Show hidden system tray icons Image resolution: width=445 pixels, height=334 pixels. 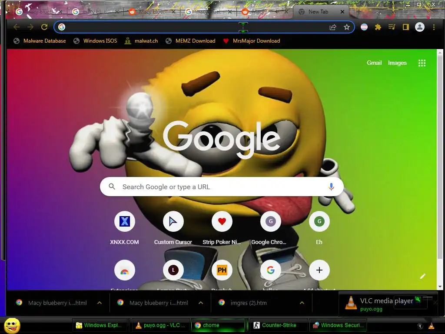tap(420, 326)
